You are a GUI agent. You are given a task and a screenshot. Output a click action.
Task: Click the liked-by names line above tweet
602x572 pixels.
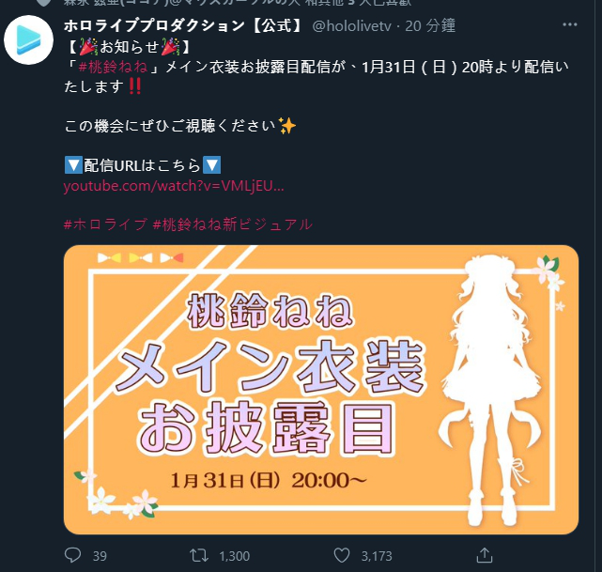click(238, 2)
